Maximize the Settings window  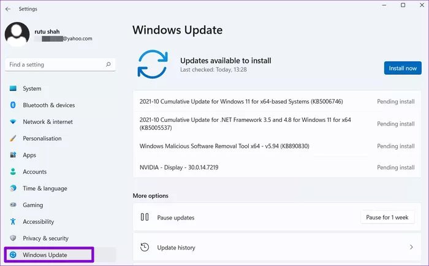point(403,5)
